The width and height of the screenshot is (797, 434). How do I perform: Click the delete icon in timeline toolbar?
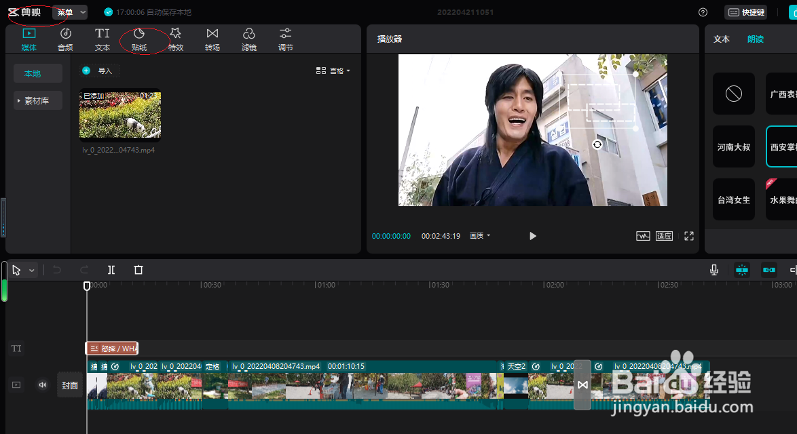tap(138, 270)
